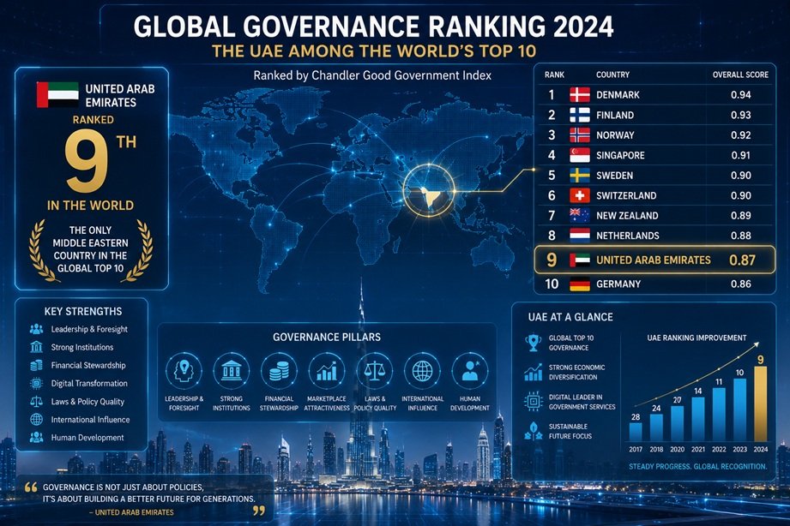The width and height of the screenshot is (790, 526).
Task: Click the Germany flag in the ranking table
Action: pyautogui.click(x=579, y=284)
